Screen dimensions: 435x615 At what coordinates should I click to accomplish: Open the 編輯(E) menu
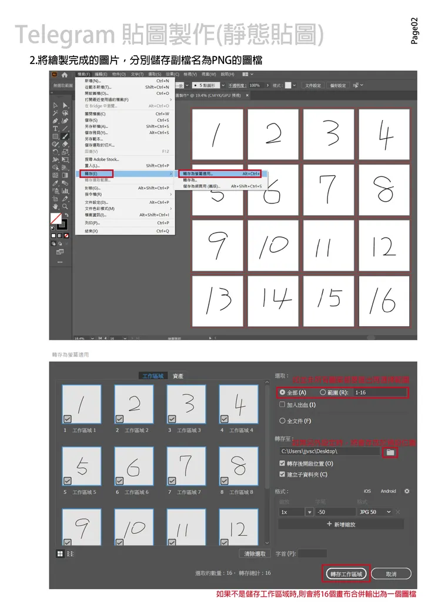coord(101,74)
